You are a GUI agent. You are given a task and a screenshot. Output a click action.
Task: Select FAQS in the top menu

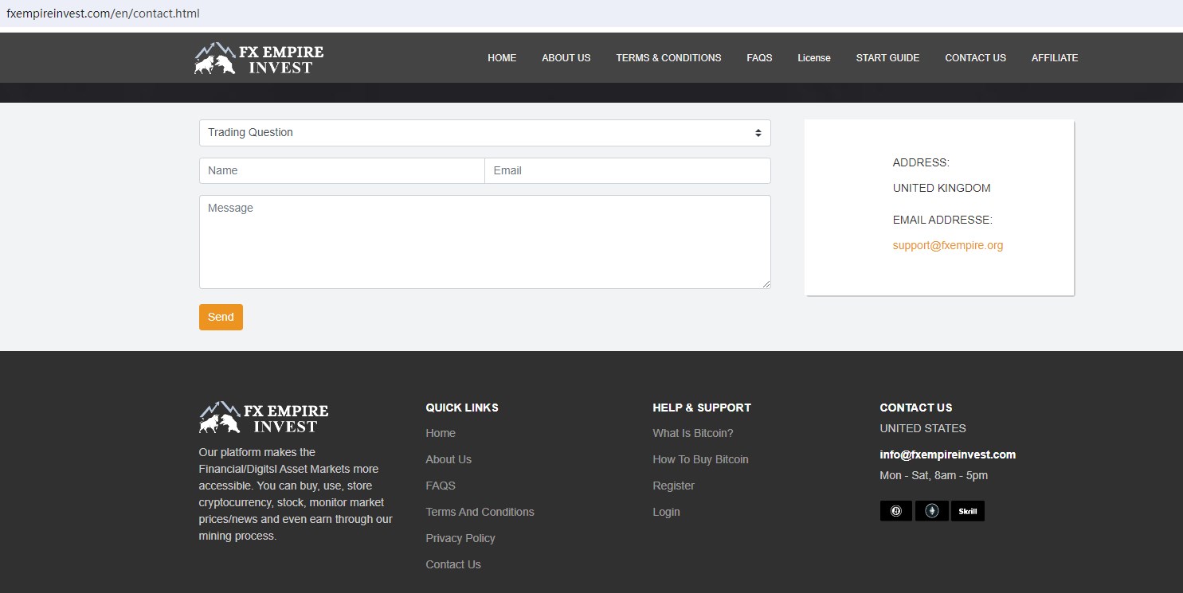[x=759, y=58]
